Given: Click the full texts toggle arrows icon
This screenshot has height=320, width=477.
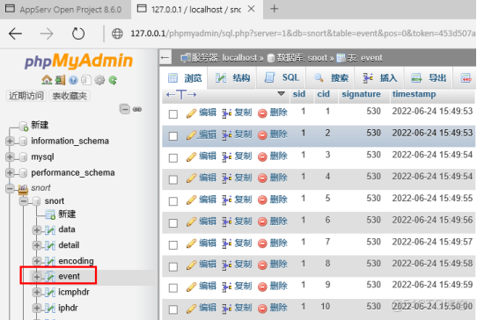Looking at the screenshot, I should pyautogui.click(x=181, y=95).
